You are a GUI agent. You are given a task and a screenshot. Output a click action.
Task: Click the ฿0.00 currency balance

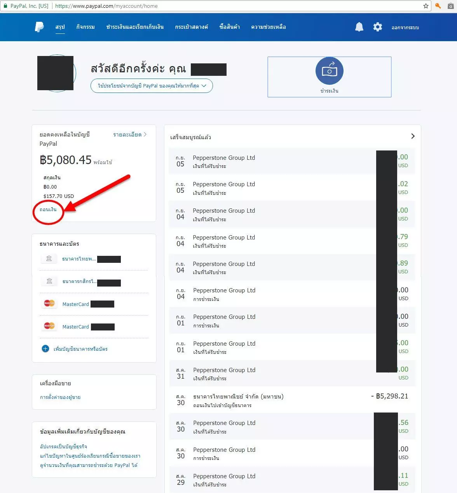pyautogui.click(x=50, y=187)
